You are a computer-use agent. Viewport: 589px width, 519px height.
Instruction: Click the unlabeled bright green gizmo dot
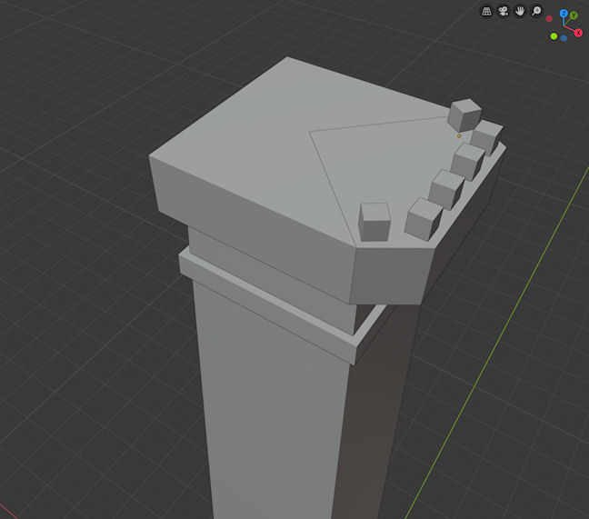pos(553,36)
